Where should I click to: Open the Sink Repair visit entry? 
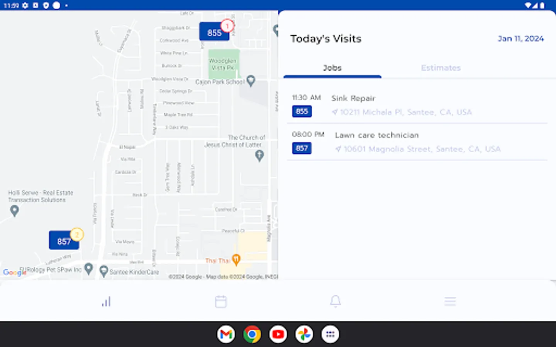pyautogui.click(x=353, y=98)
